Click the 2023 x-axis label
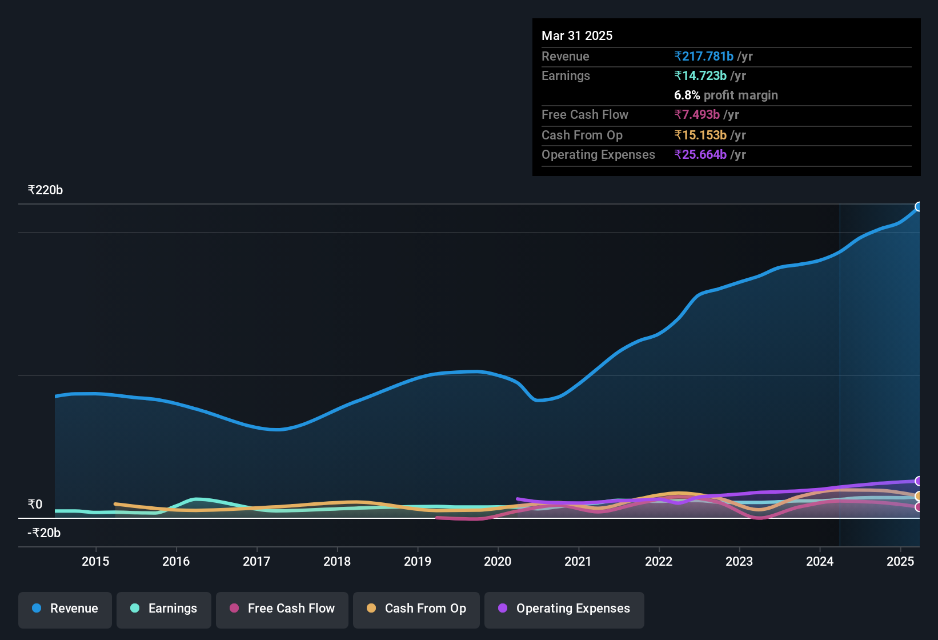 tap(739, 561)
